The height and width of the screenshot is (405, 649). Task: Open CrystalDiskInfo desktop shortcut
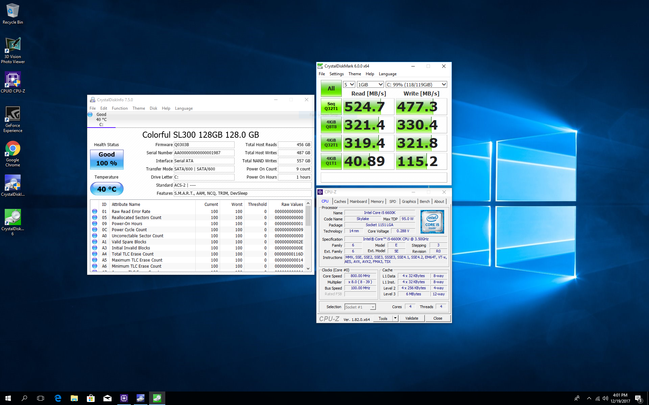pos(13,185)
